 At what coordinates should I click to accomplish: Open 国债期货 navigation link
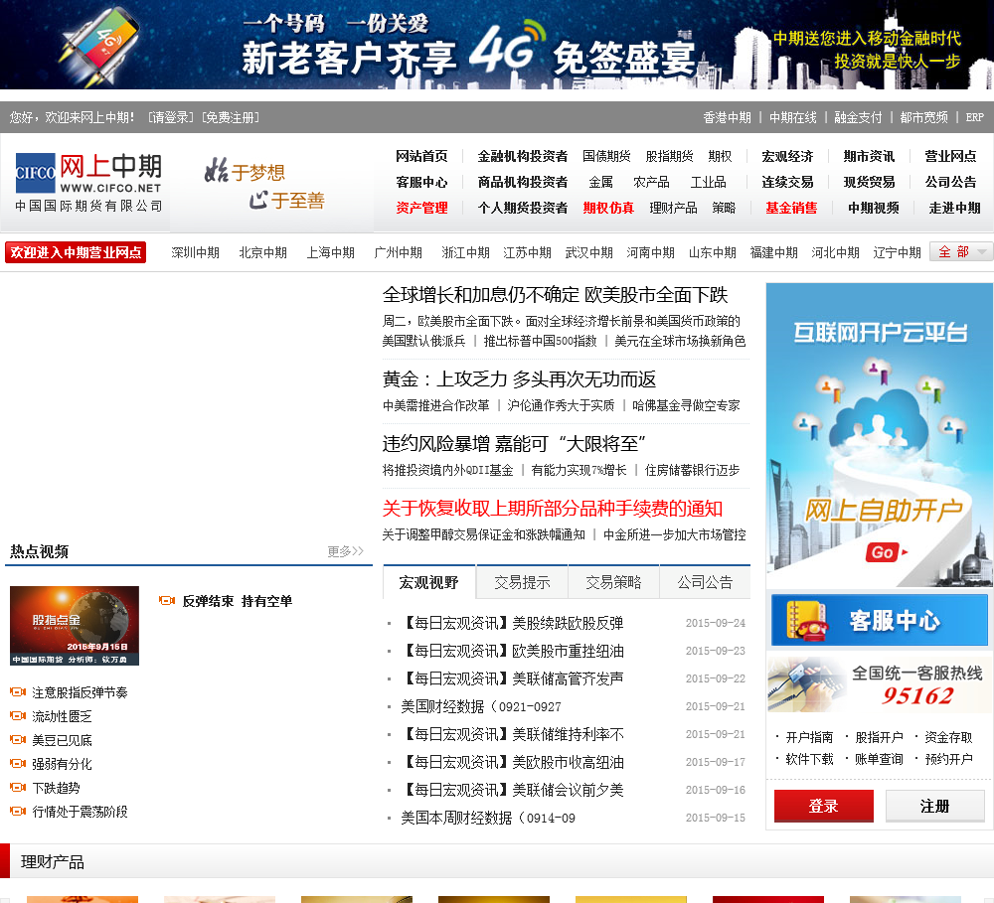606,156
